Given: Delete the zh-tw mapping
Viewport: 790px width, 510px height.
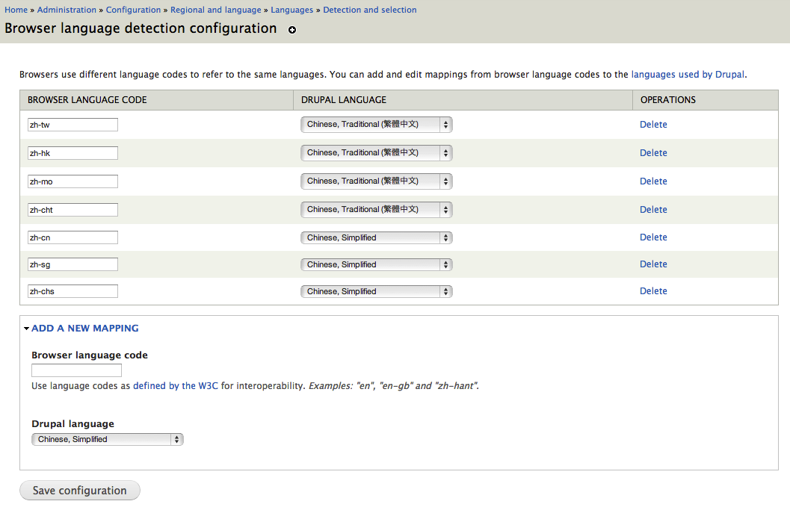Looking at the screenshot, I should (x=653, y=125).
